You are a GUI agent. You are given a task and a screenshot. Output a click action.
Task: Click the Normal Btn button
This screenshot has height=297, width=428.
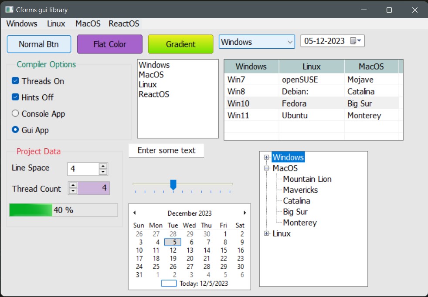(x=39, y=44)
